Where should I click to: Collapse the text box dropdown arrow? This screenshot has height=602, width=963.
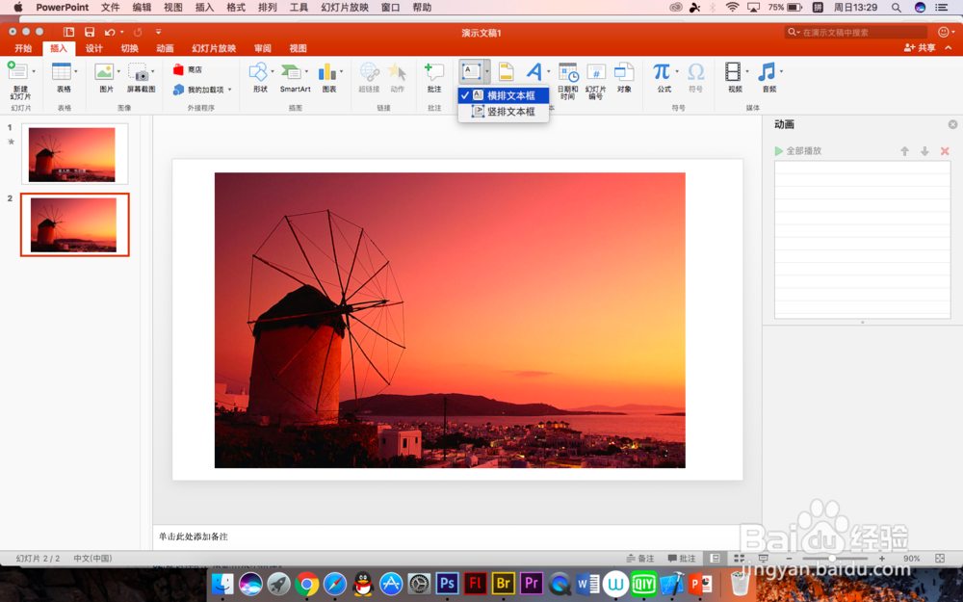(x=487, y=72)
